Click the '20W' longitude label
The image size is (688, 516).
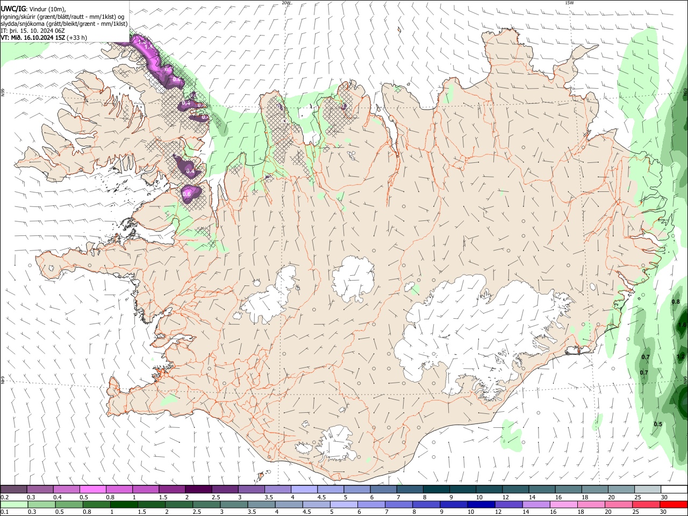pos(286,3)
